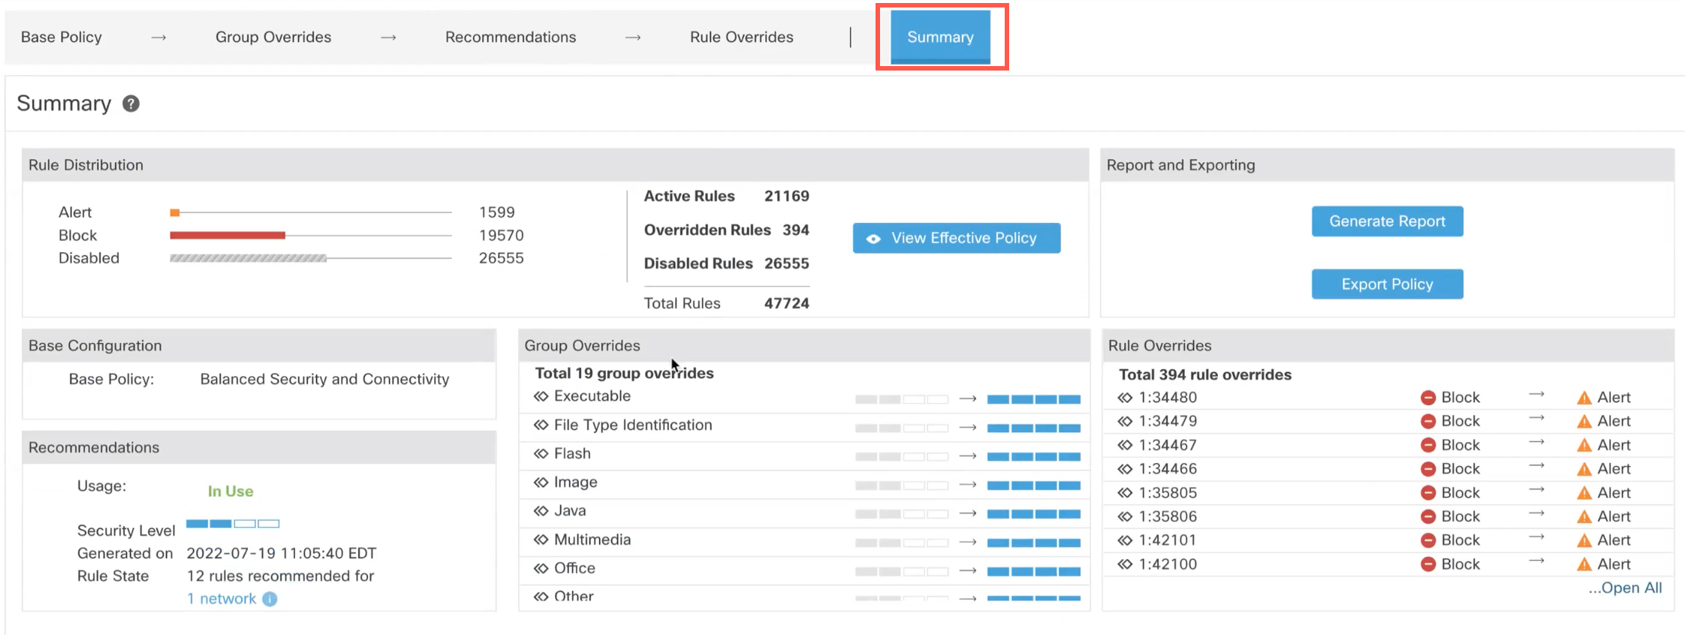Click the rule icon beside Executable group
1685x635 pixels.
click(x=541, y=396)
